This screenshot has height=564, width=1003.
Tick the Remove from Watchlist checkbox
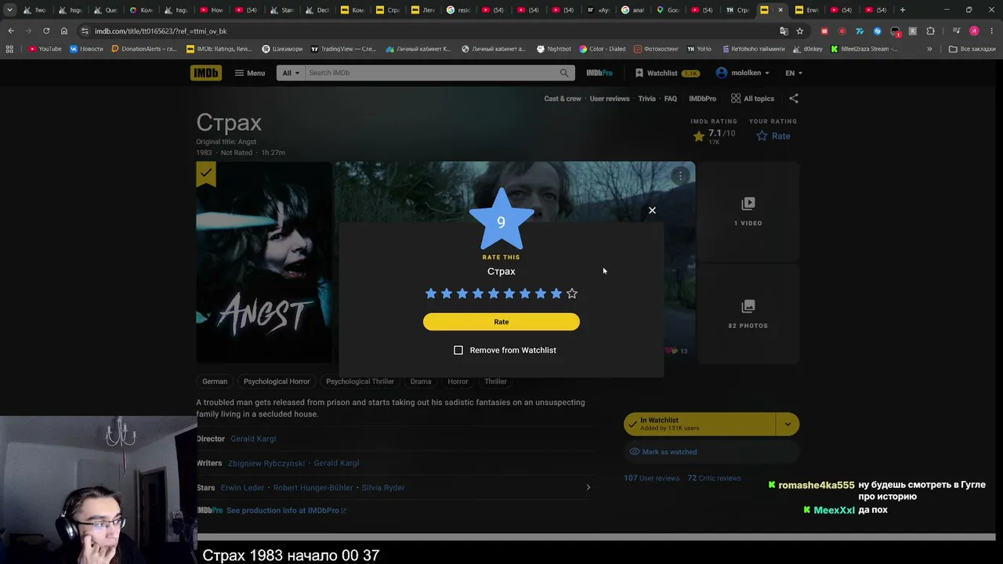tap(458, 350)
